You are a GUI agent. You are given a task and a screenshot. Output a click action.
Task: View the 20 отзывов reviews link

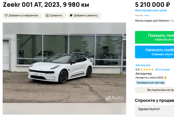coord(162,69)
